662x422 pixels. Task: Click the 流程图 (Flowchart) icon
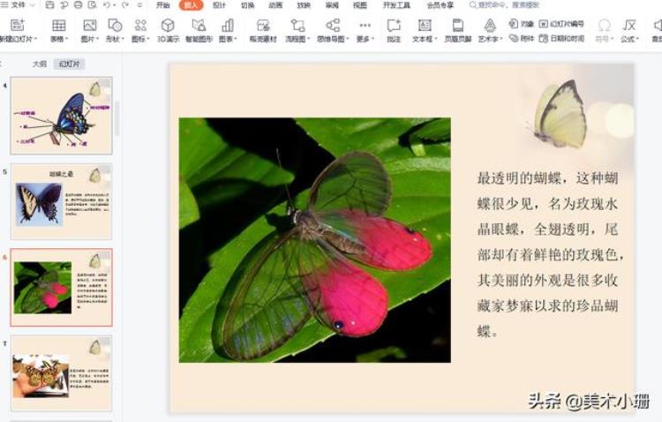[x=297, y=25]
